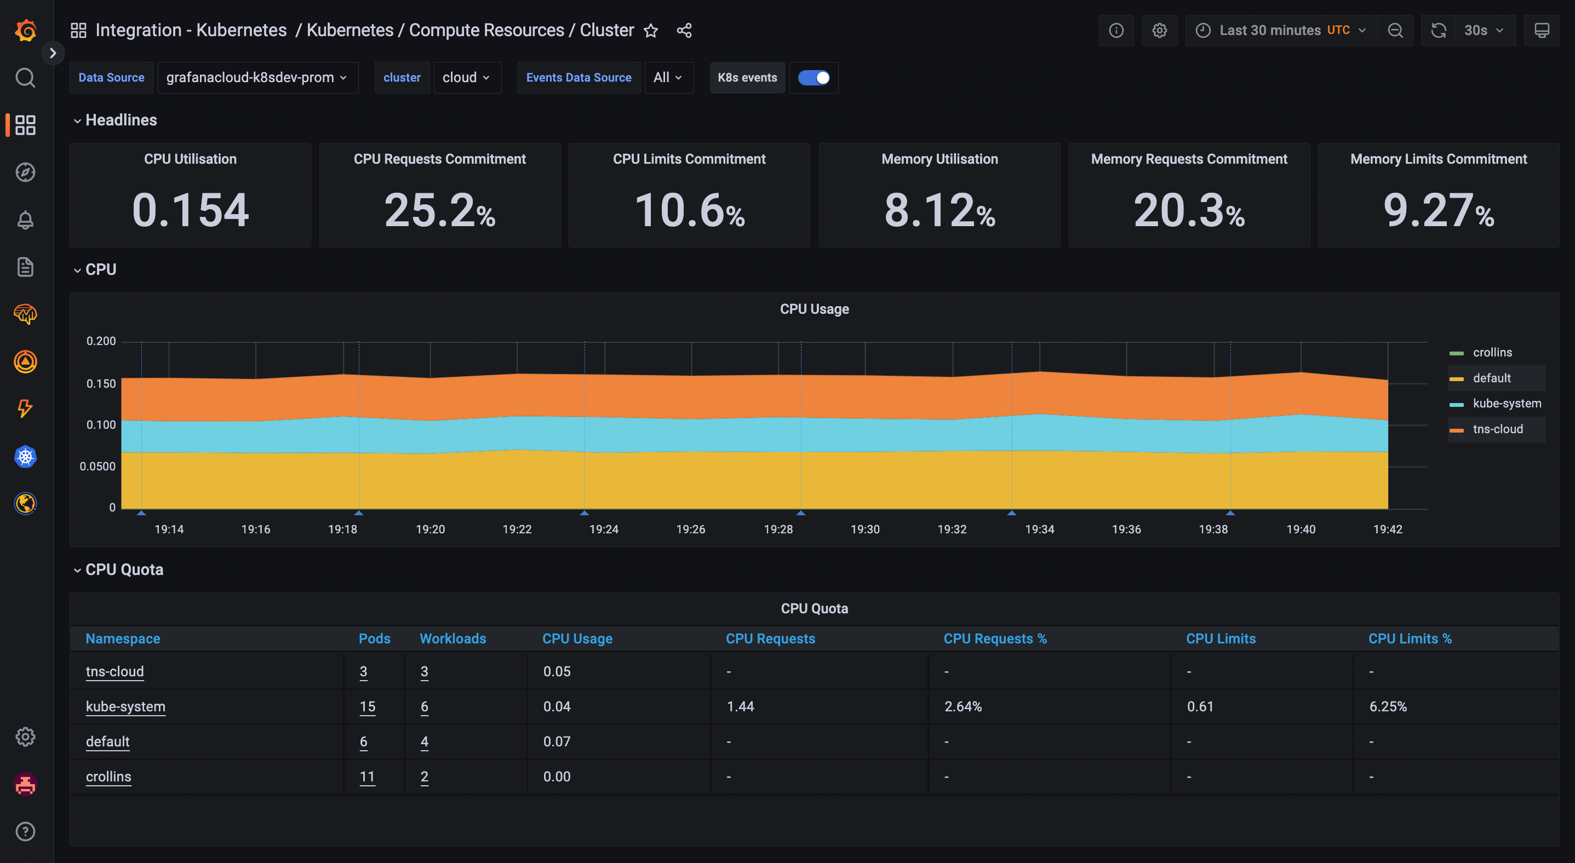Click the event annotation marker near 19:24

[585, 513]
